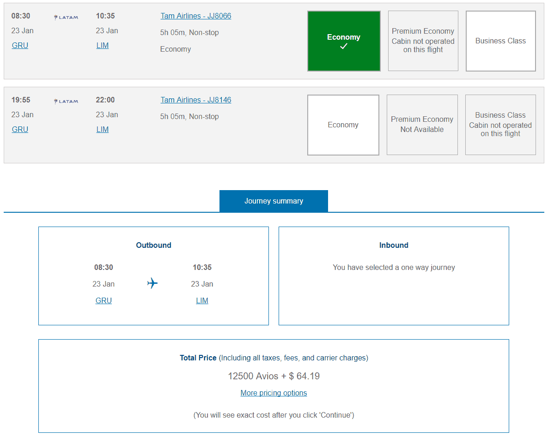The height and width of the screenshot is (437, 548).
Task: Click Business Class tile on JJ8146 flight
Action: (x=500, y=125)
